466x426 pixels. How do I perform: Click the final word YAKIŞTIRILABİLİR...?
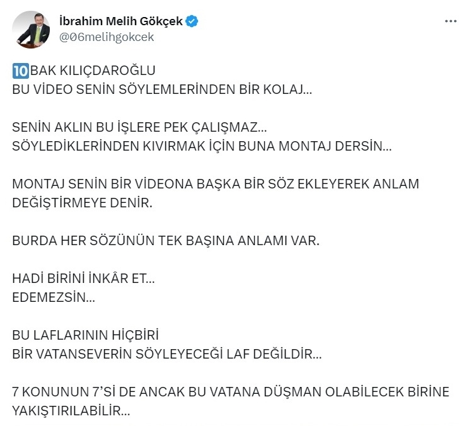point(71,411)
